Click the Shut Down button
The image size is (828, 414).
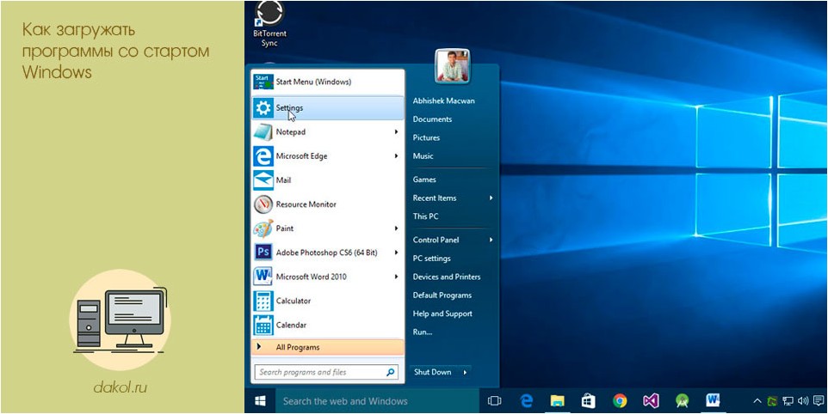[433, 373]
